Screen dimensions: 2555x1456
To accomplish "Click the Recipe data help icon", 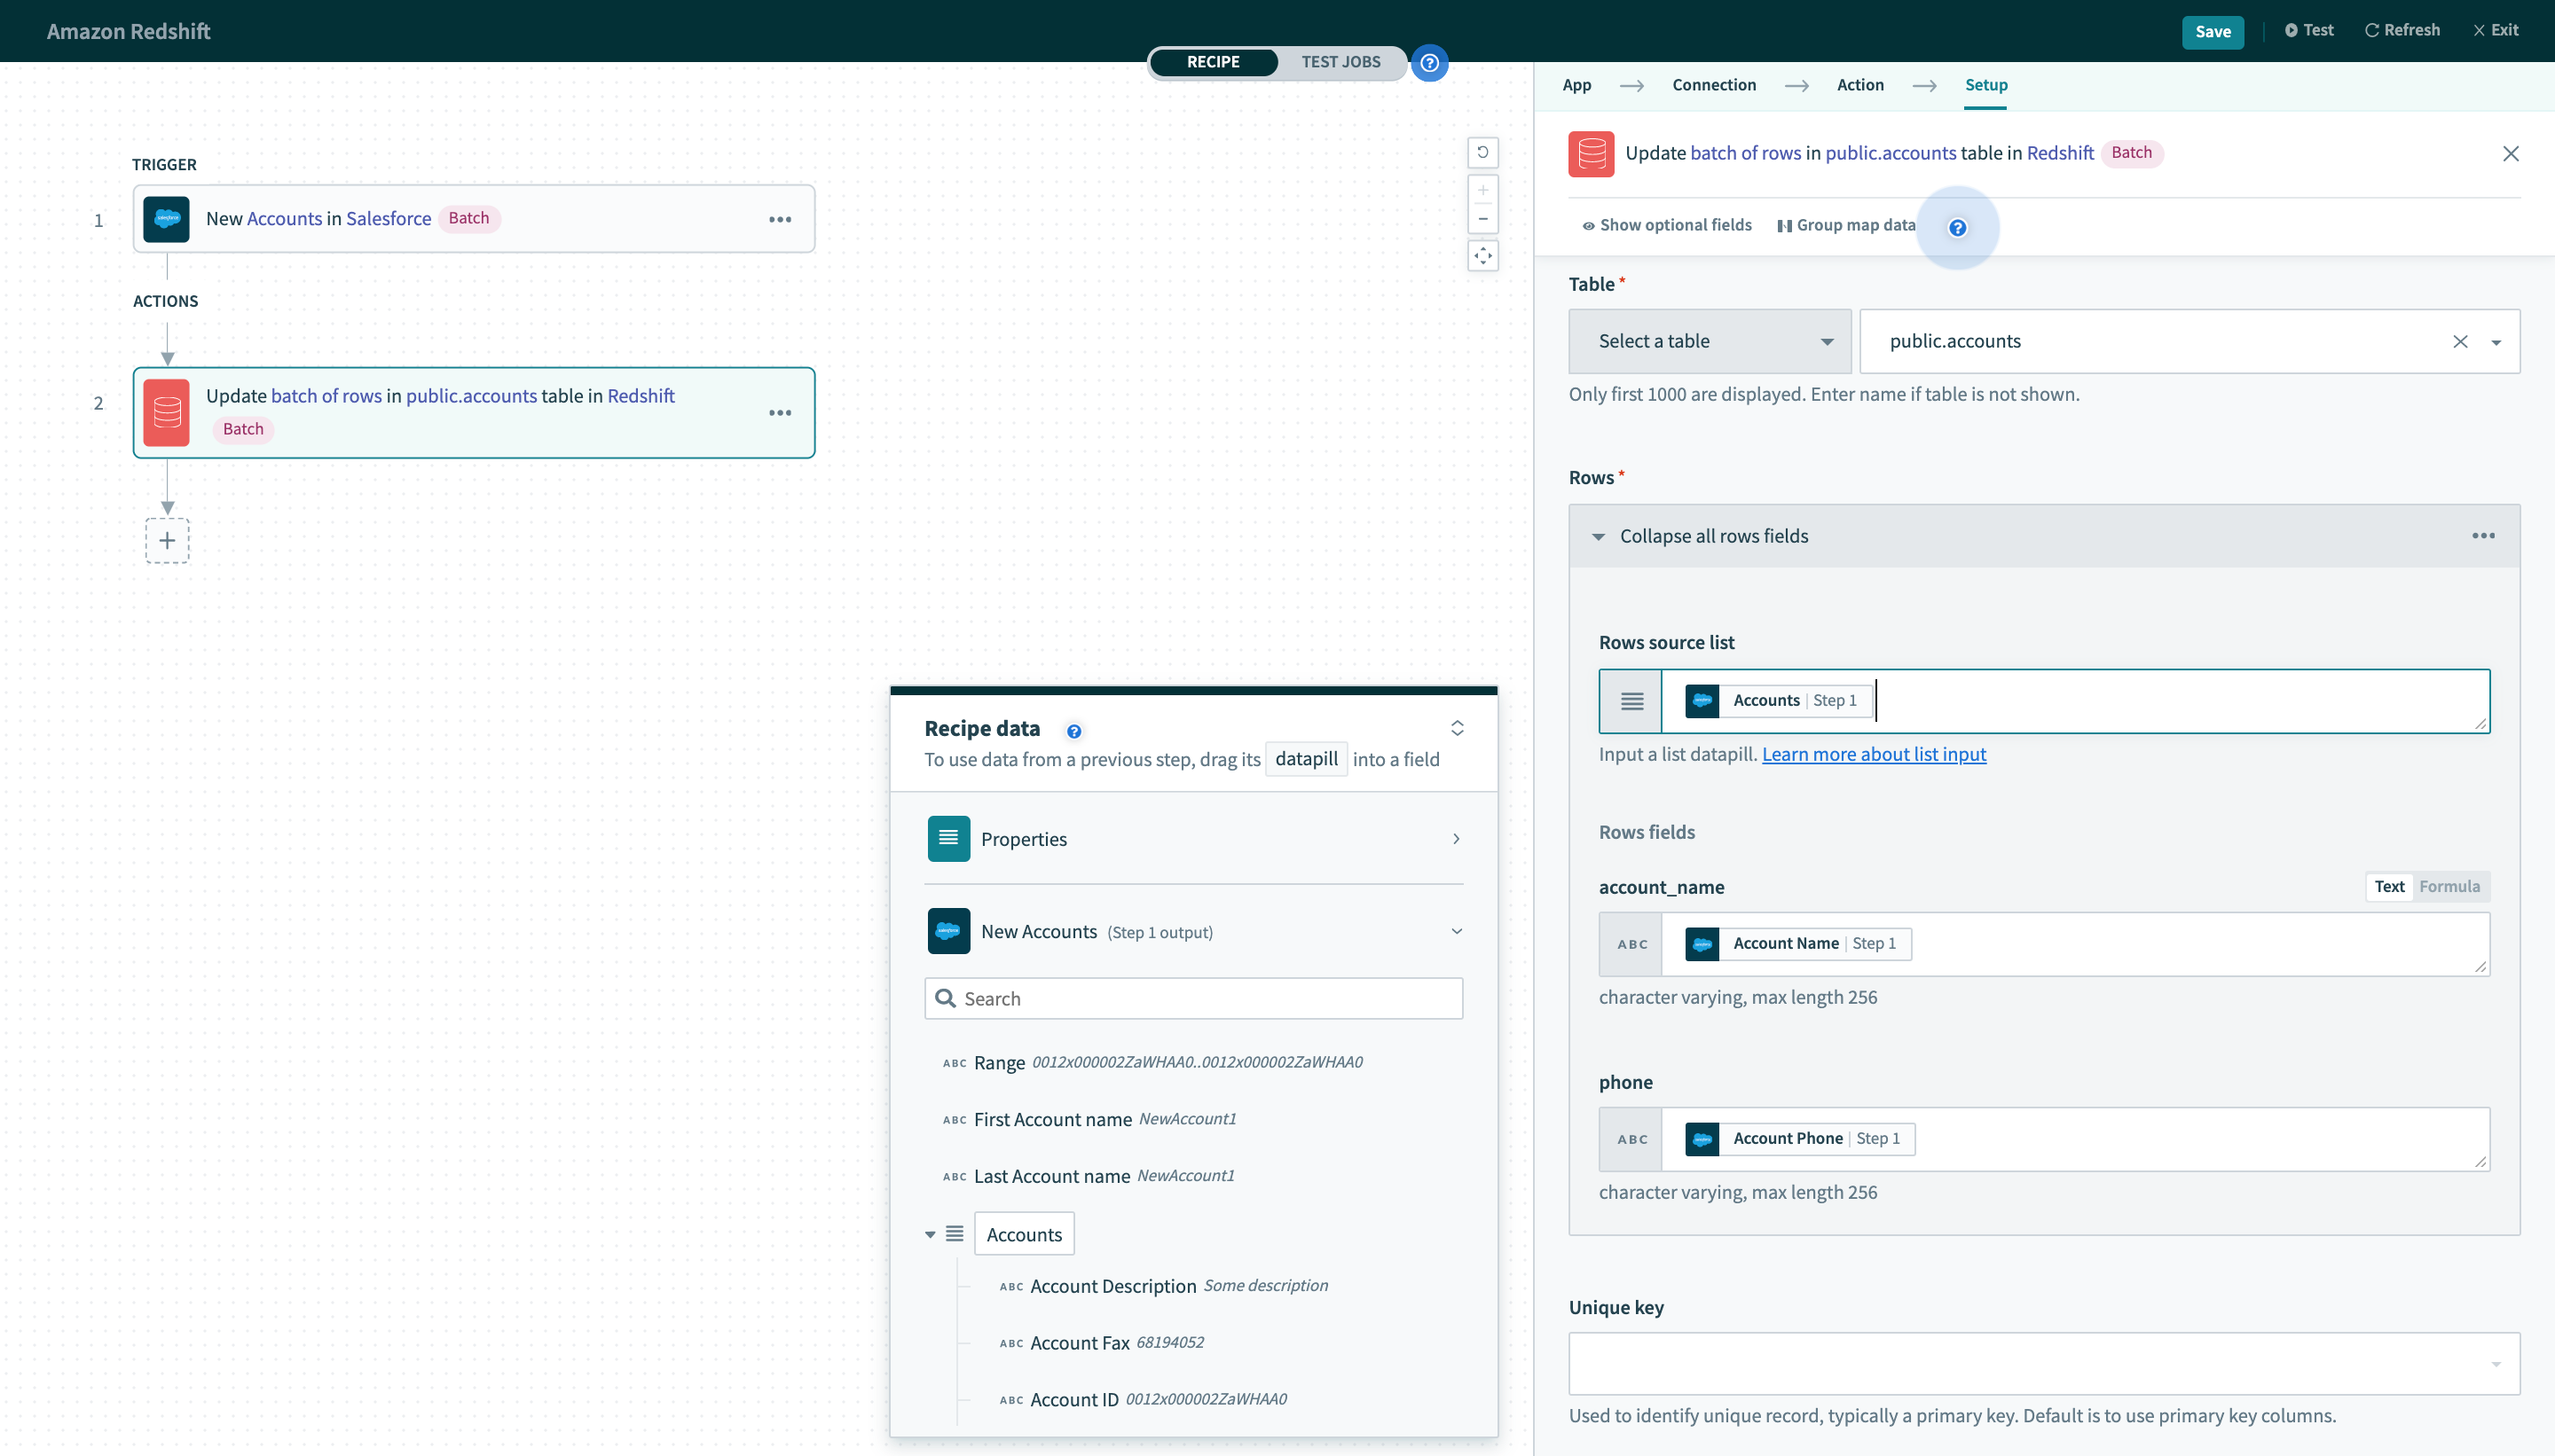I will click(x=1073, y=731).
